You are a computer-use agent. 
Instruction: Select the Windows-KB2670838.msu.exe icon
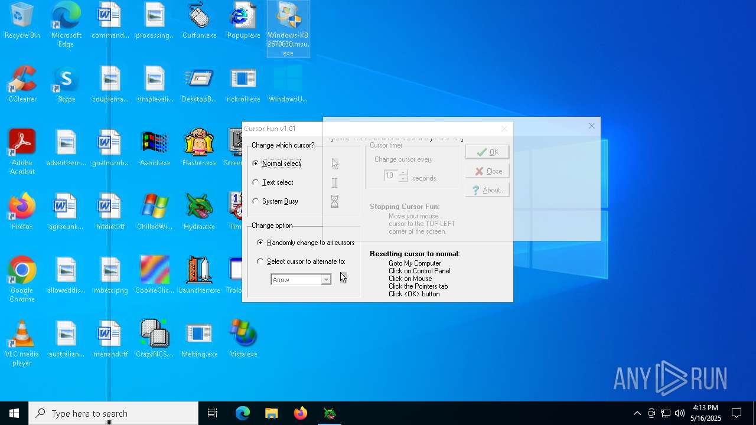point(288,29)
